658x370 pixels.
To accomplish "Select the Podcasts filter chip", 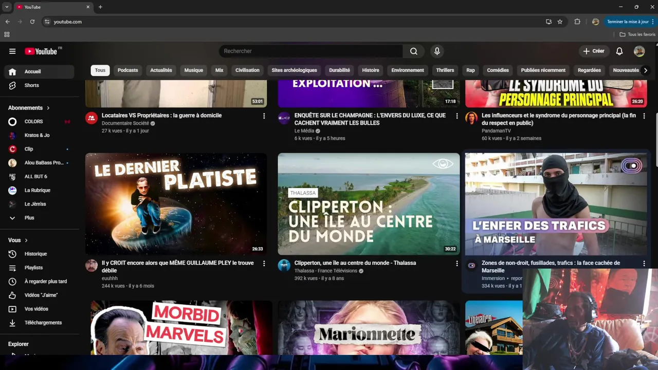I will (127, 70).
